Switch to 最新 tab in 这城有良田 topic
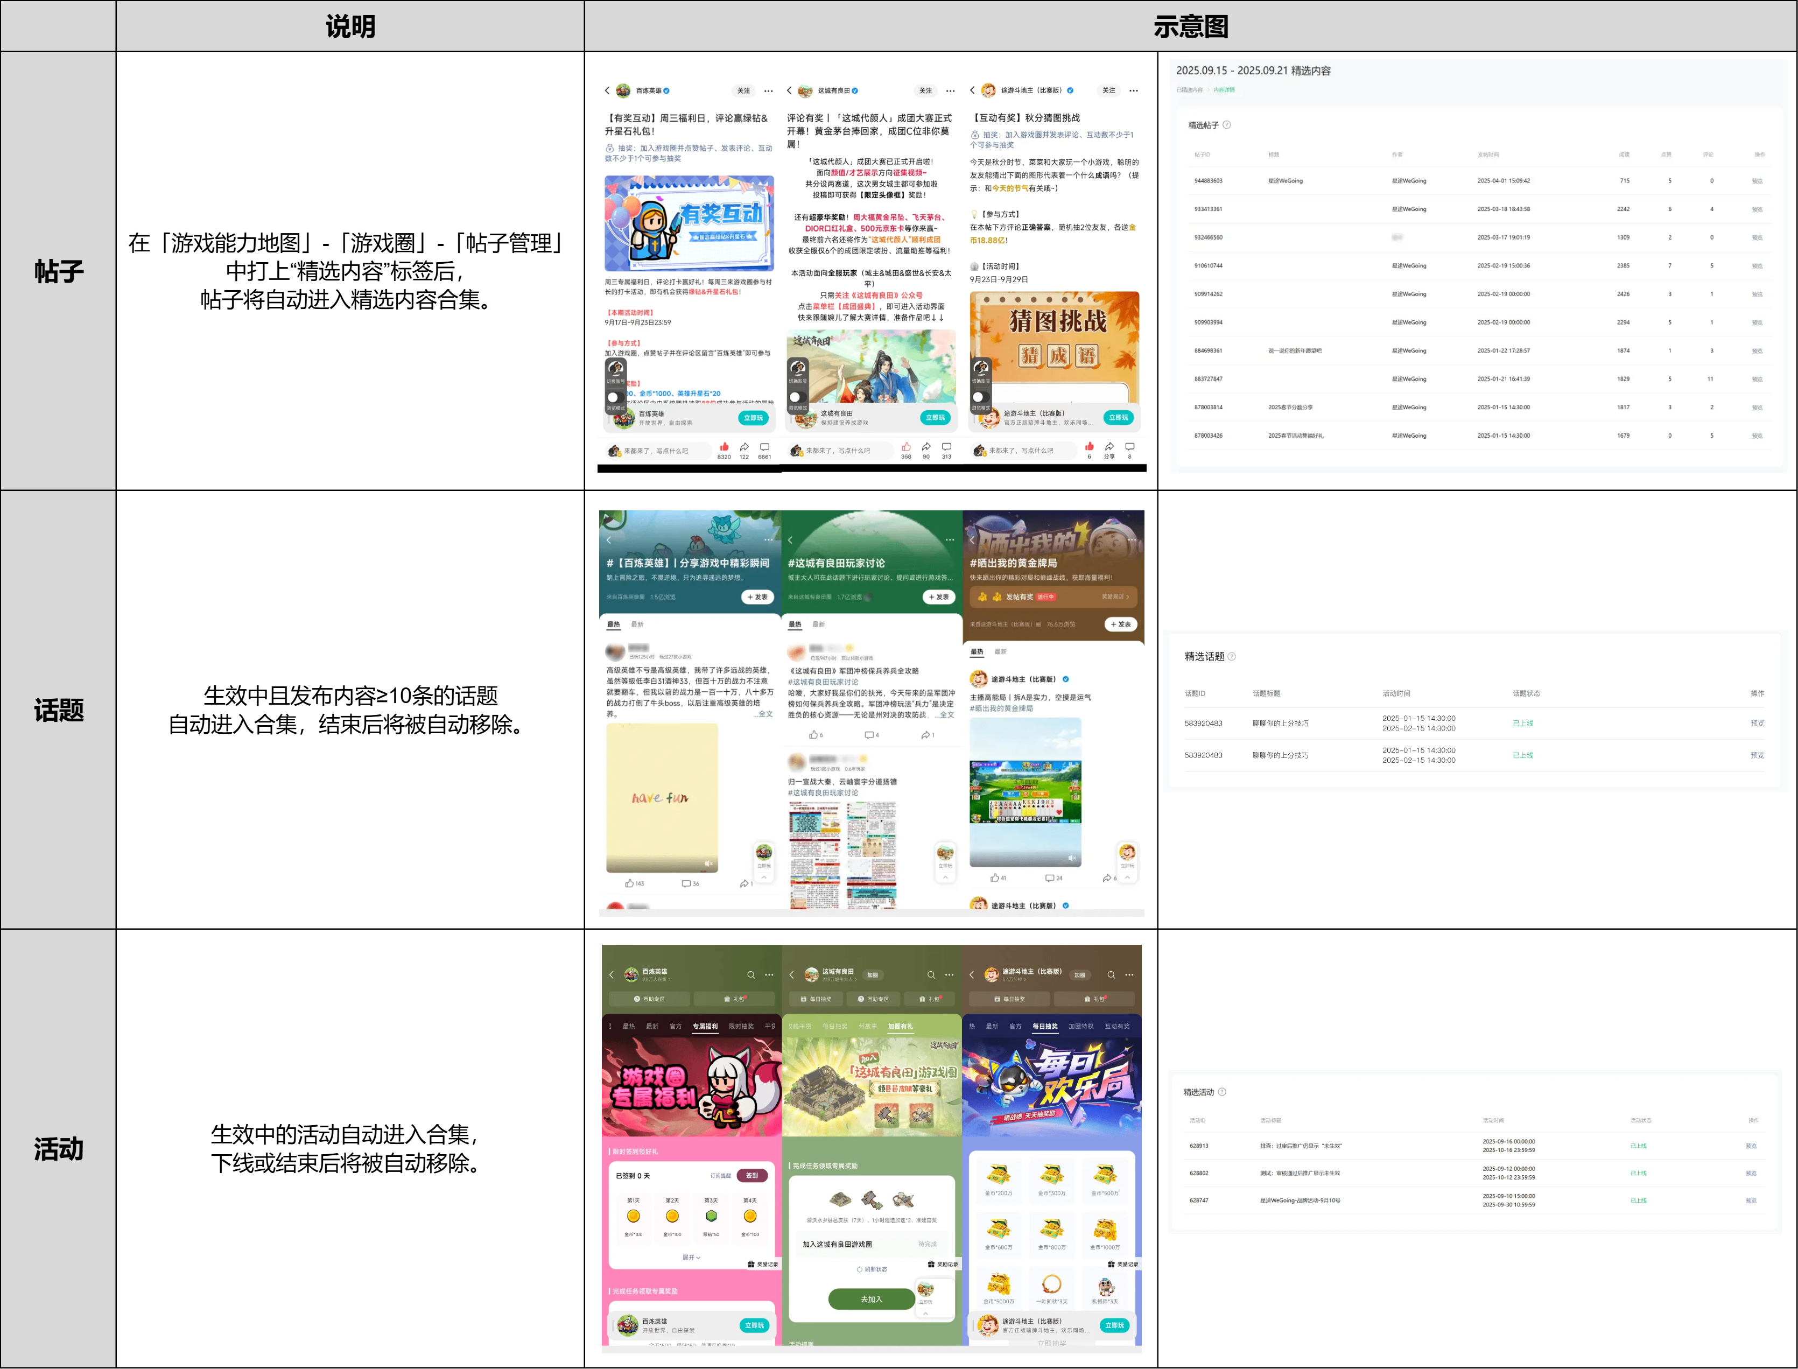Viewport: 1798px width, 1369px height. (819, 624)
